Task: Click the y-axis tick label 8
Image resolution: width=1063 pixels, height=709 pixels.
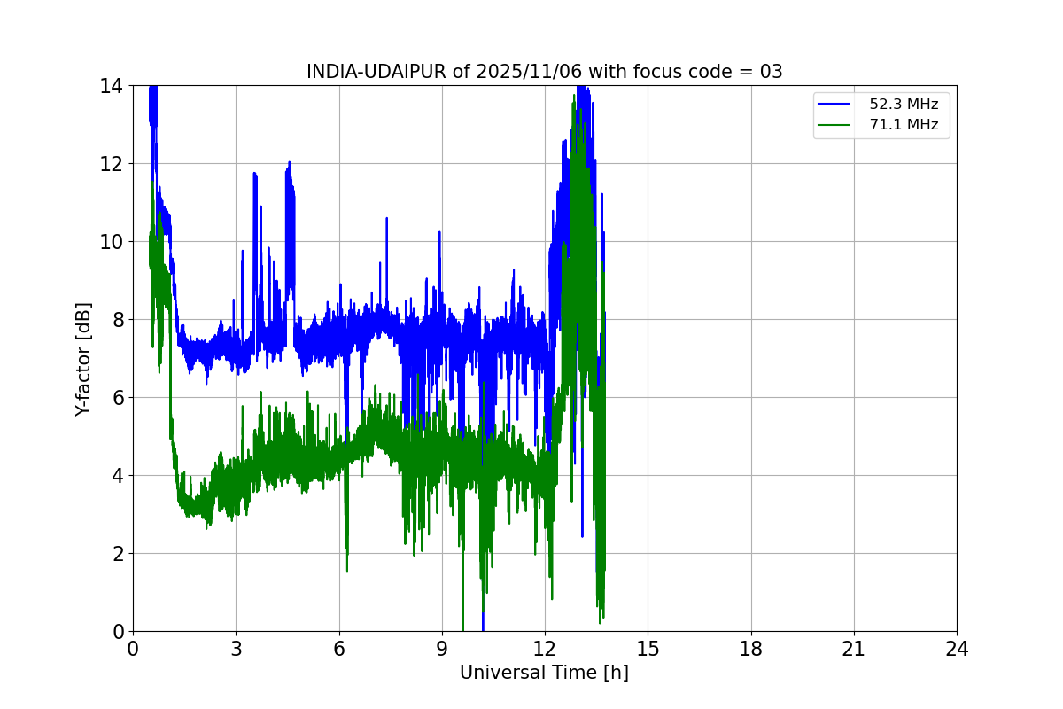Action: 117,320
